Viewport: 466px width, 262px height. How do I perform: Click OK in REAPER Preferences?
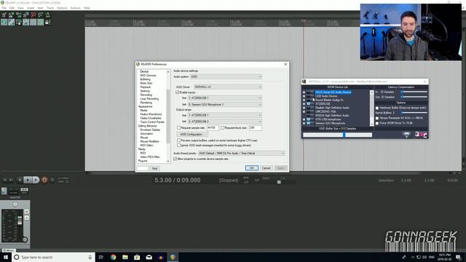tap(251, 168)
